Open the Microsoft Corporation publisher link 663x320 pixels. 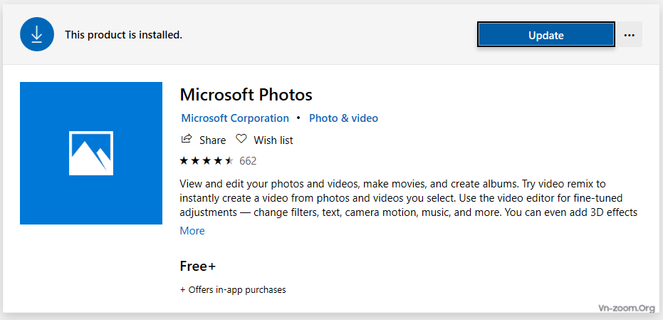tap(235, 118)
